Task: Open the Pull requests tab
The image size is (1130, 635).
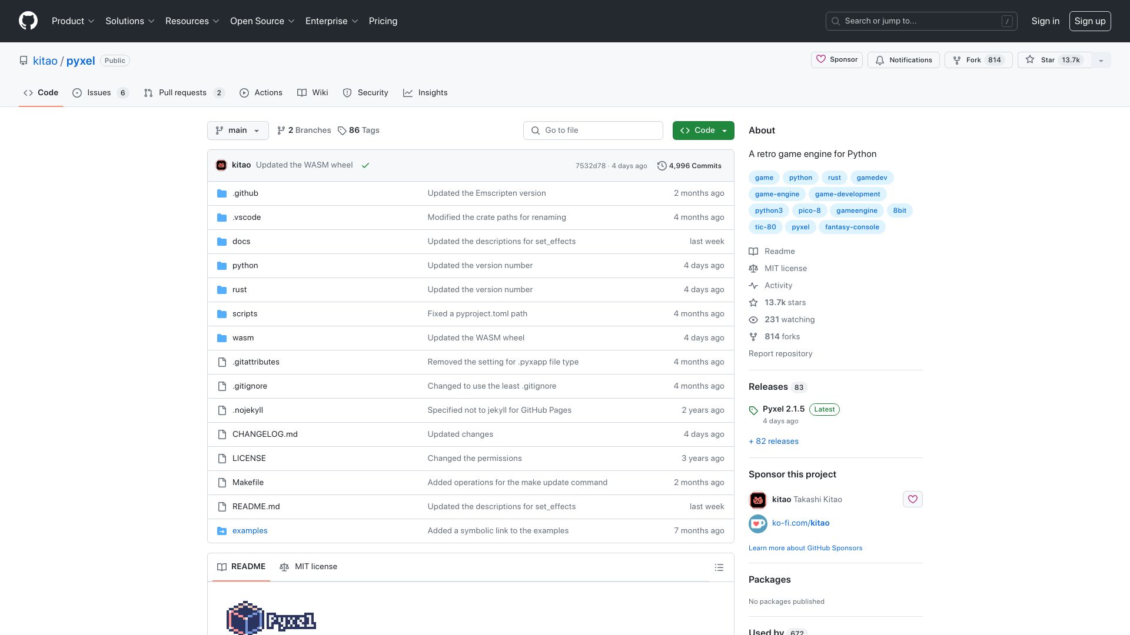Action: click(184, 93)
